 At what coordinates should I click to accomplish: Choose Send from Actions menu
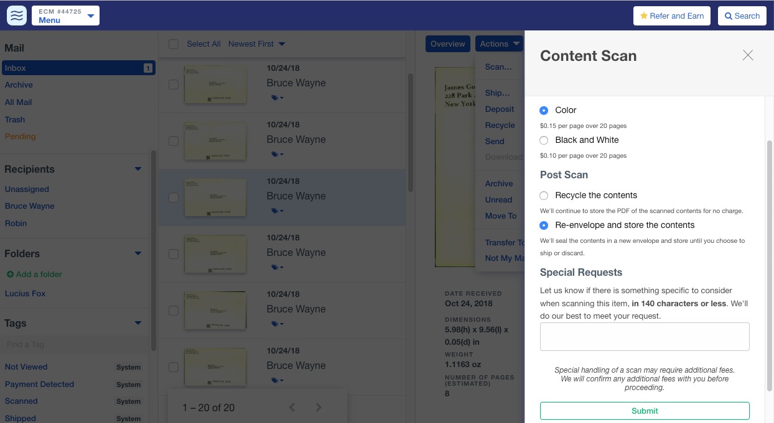click(x=495, y=141)
